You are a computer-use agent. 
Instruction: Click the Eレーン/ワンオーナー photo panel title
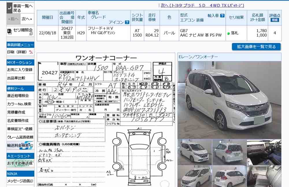[x=198, y=57]
